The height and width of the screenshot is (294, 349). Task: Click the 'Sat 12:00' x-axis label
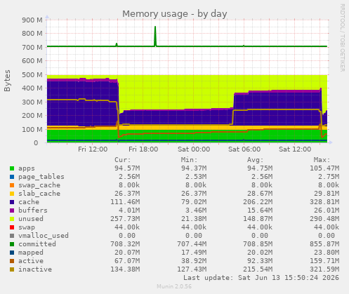295,149
